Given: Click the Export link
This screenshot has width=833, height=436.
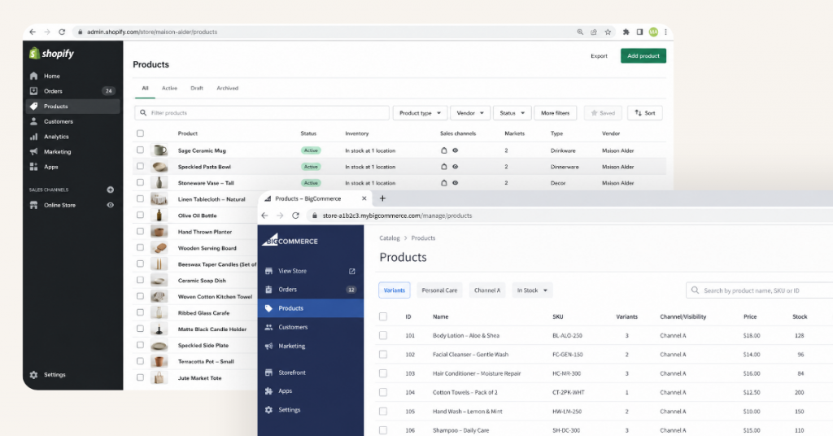Looking at the screenshot, I should tap(599, 56).
